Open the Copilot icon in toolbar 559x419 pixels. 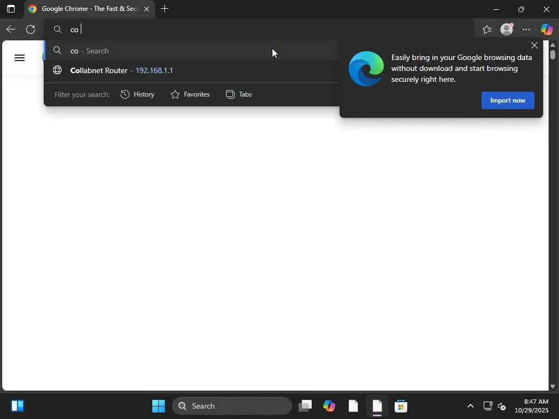point(546,29)
